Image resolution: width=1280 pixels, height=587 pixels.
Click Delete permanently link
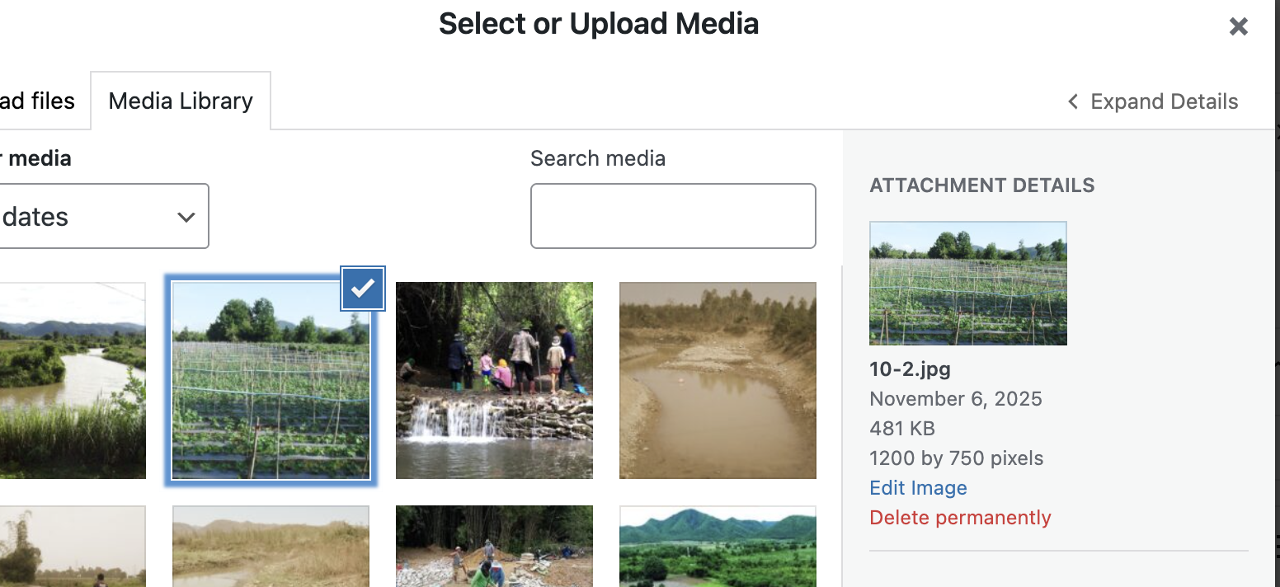[960, 518]
